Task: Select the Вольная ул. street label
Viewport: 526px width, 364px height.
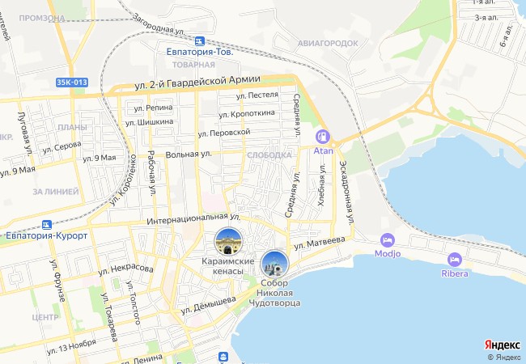Action: click(189, 154)
